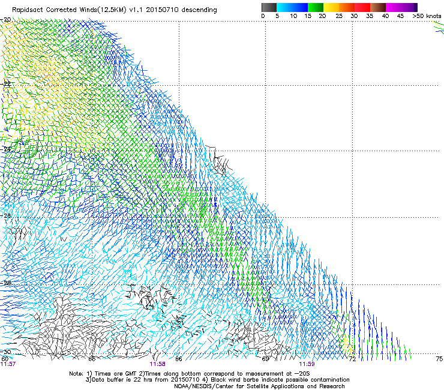
Task: Click the 'Data buffer is 22 hrs' note line
Action: [x=217, y=380]
